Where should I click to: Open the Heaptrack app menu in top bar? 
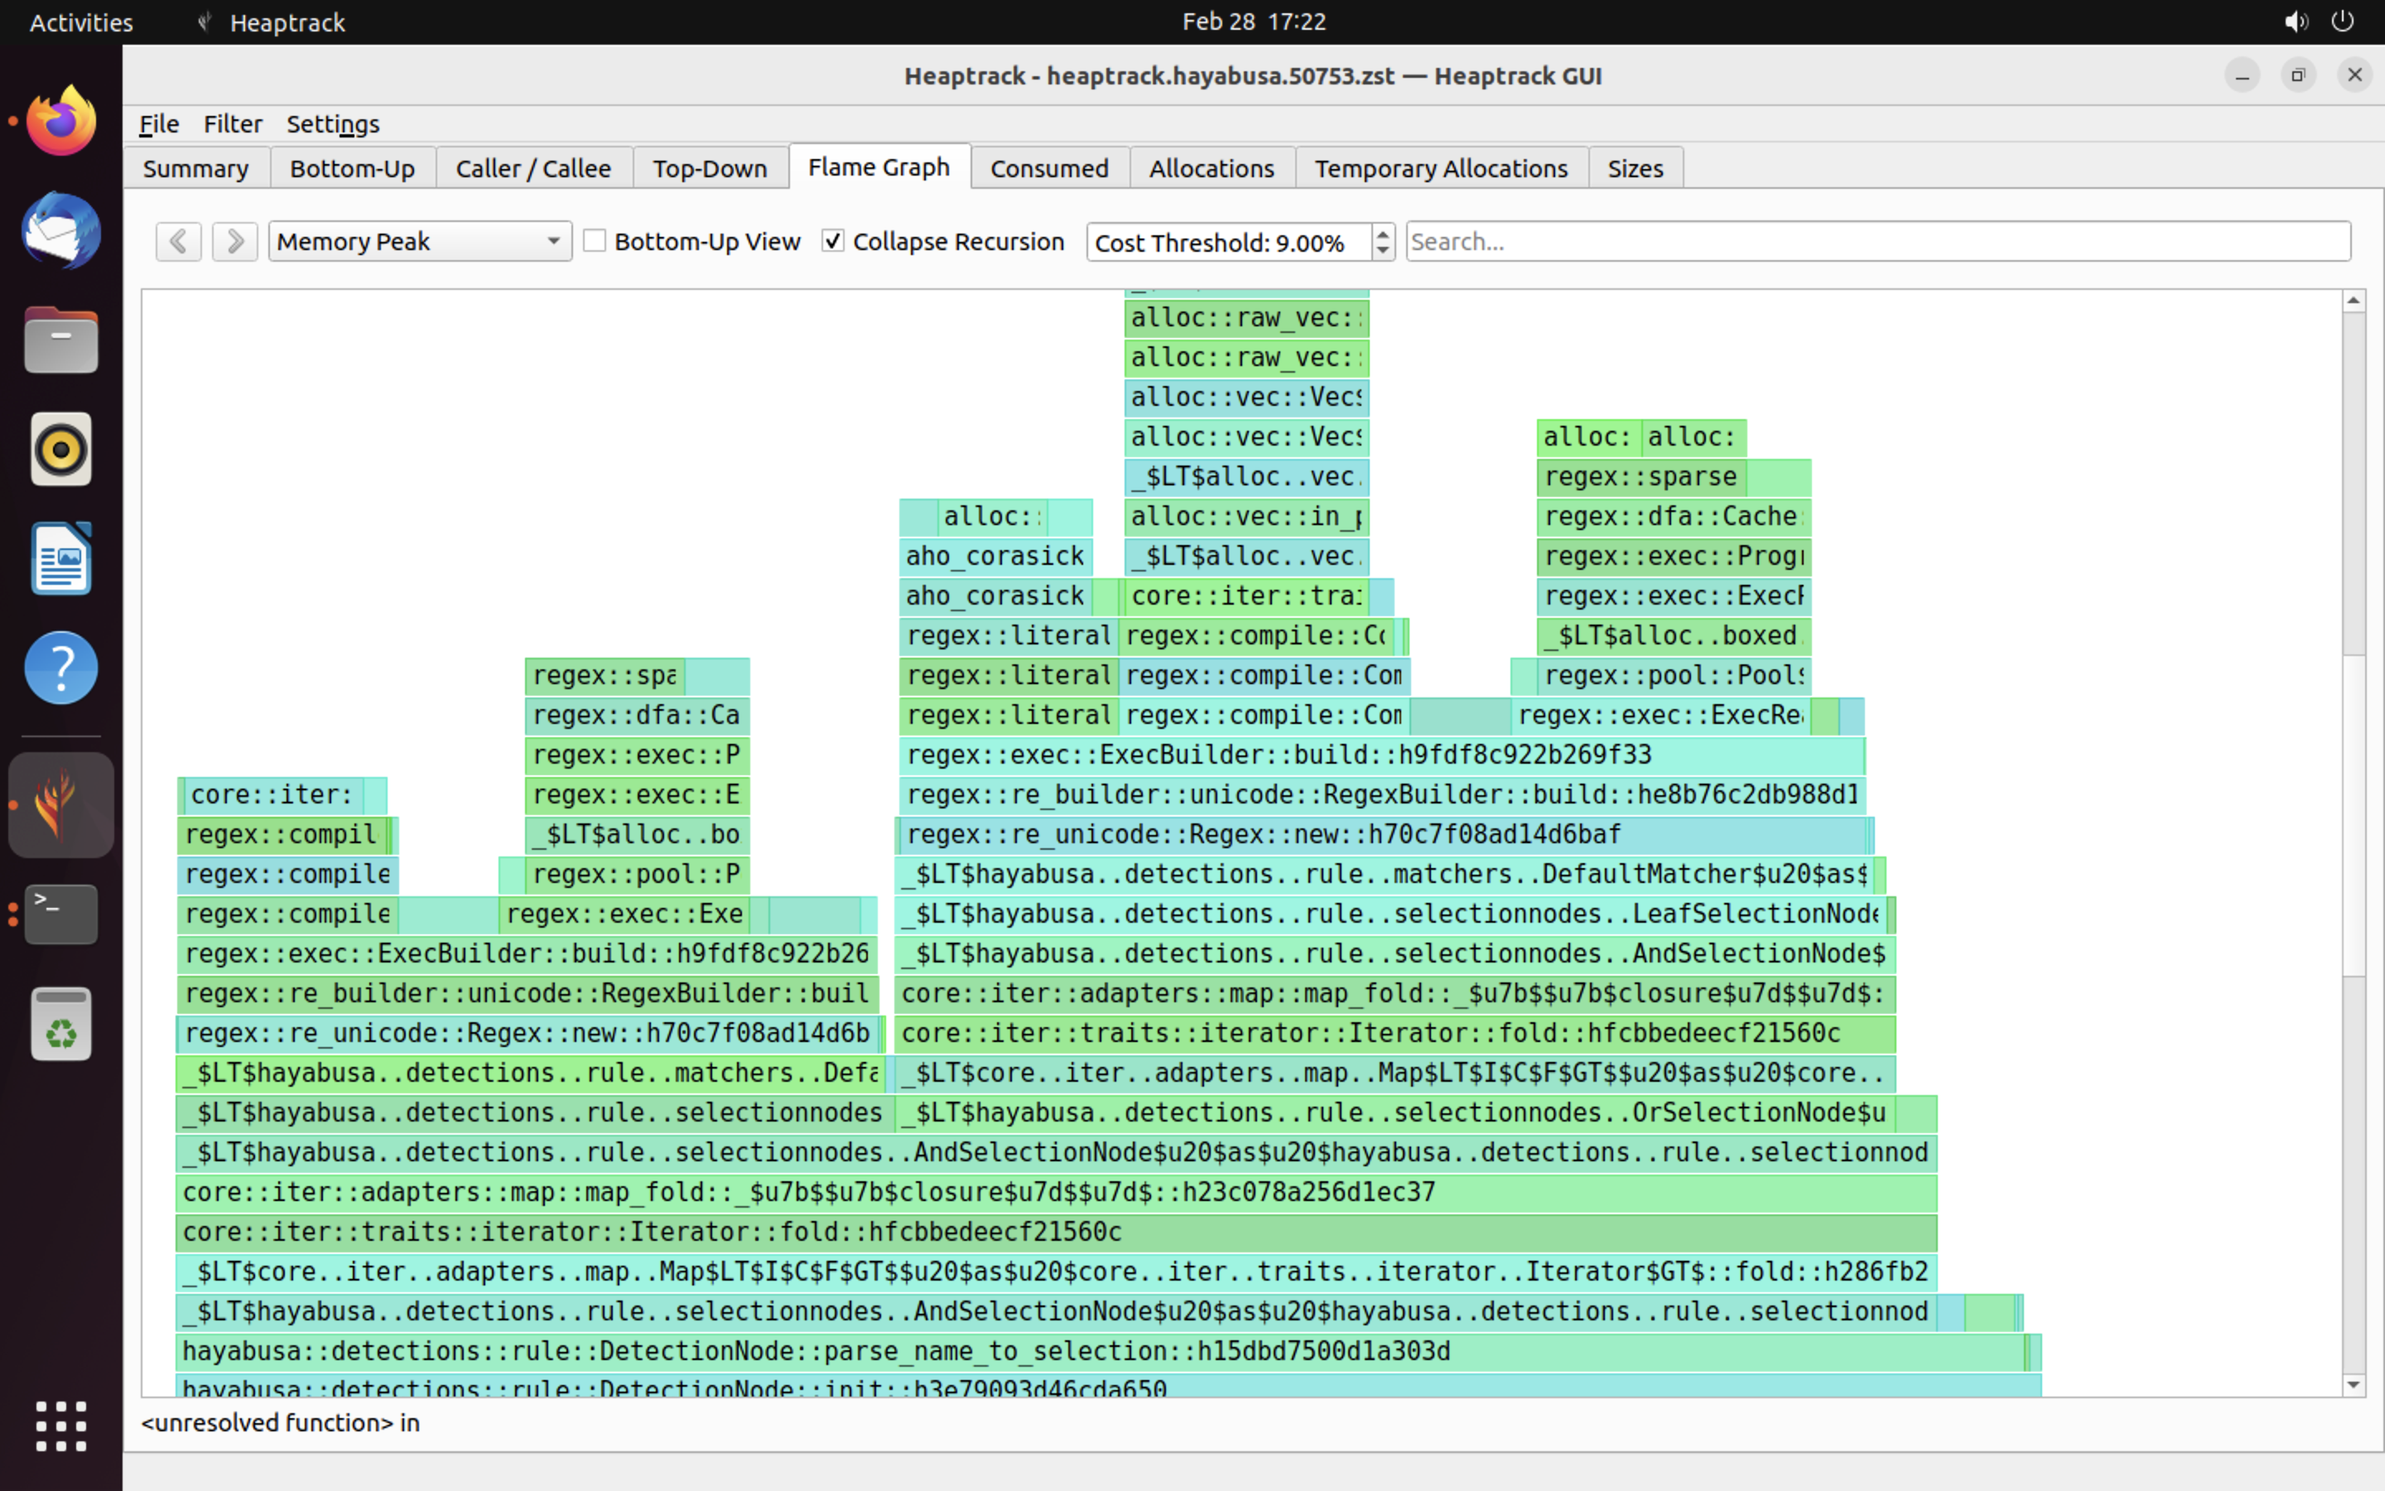(x=271, y=22)
